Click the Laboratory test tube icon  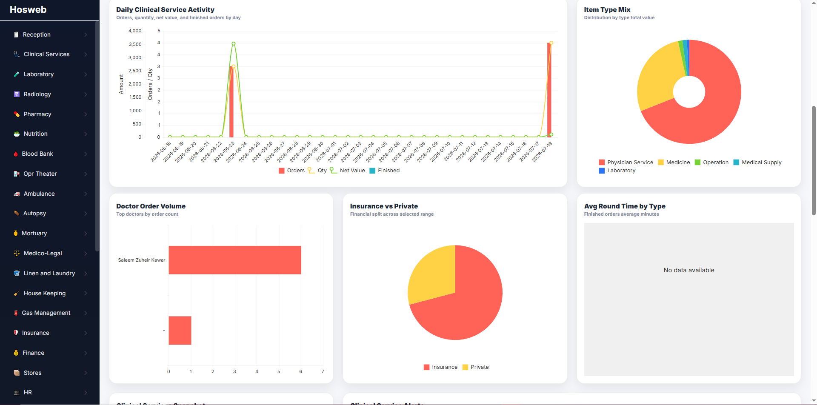[x=17, y=74]
